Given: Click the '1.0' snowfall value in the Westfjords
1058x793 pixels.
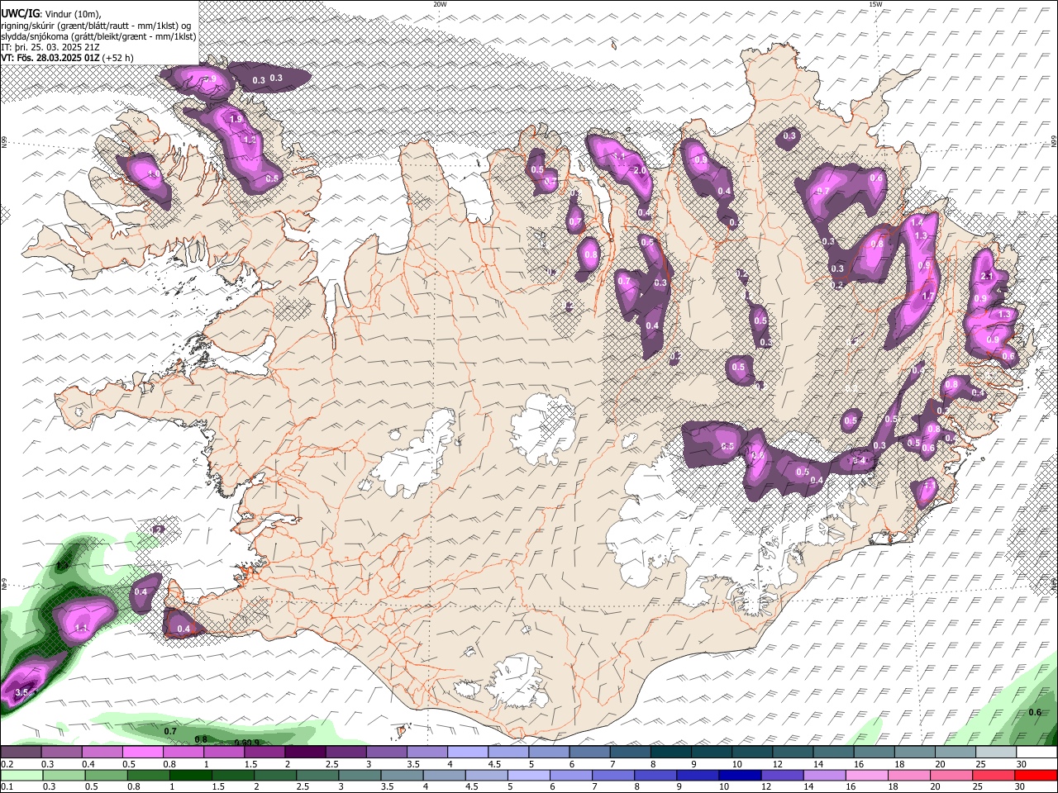Looking at the screenshot, I should (153, 174).
